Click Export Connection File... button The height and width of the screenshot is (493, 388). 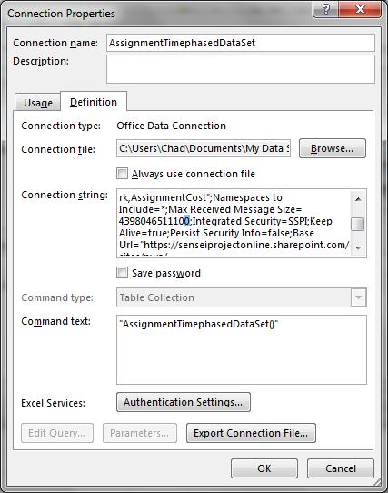(251, 433)
